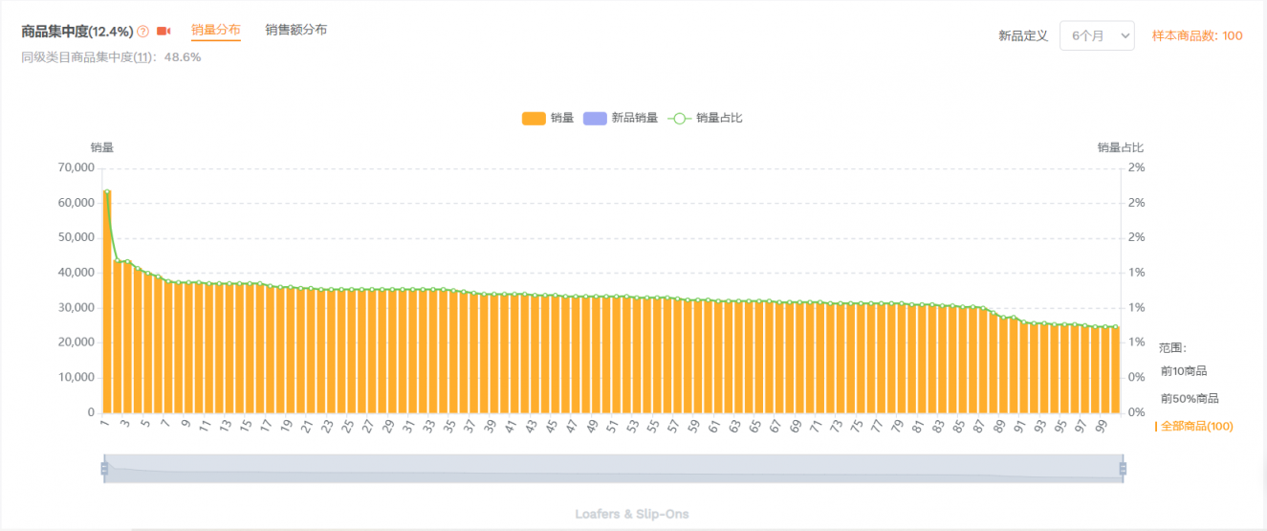Click the 样本商品数: 100 label
Viewport: 1267px width, 531px height.
coord(1197,35)
